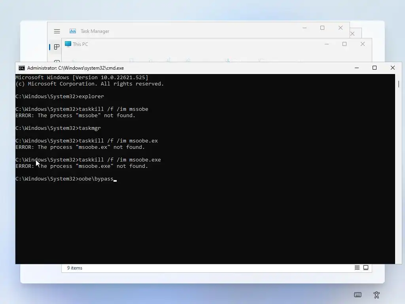Click the '9 items' status bar text
This screenshot has height=304, width=405.
pos(75,268)
